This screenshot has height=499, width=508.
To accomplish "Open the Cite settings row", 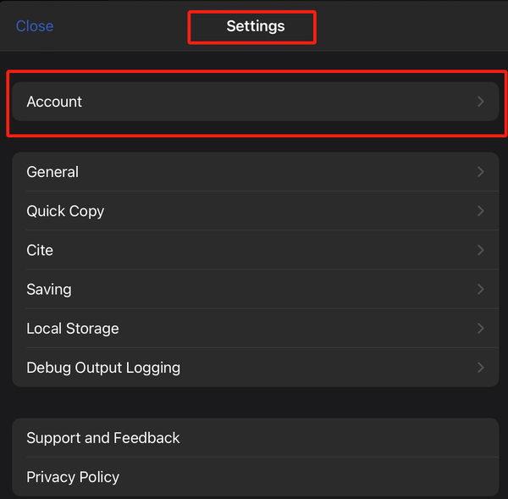I will pyautogui.click(x=256, y=250).
